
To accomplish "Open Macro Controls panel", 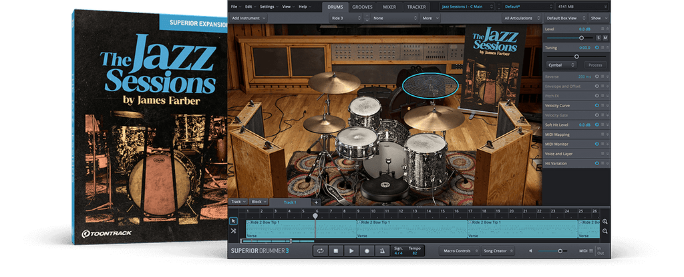I will point(459,251).
